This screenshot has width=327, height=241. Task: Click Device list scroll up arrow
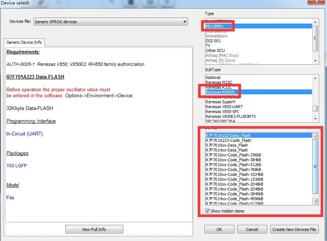315,136
